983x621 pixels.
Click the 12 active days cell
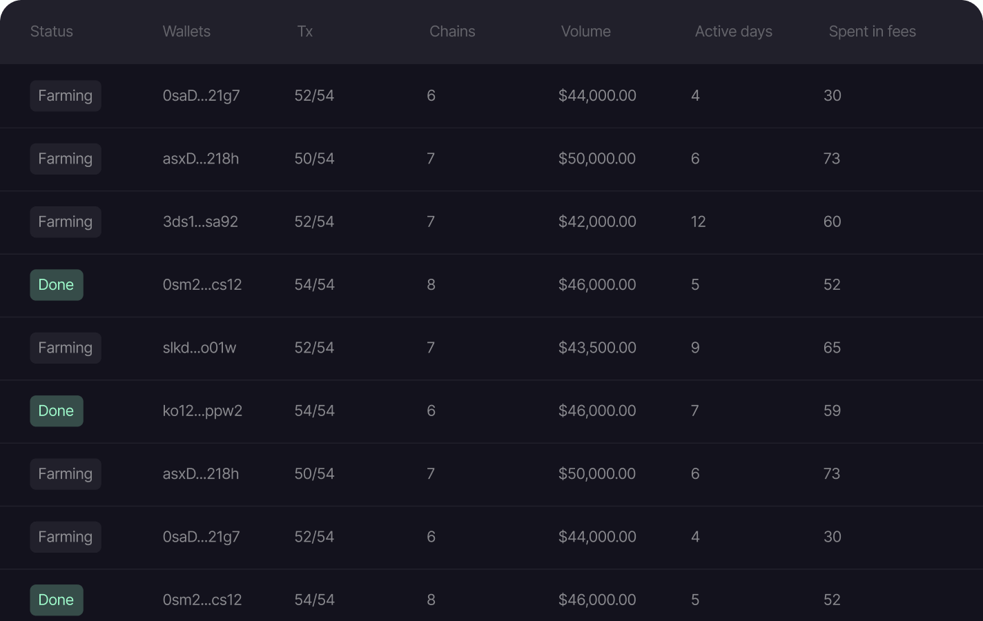pos(698,222)
